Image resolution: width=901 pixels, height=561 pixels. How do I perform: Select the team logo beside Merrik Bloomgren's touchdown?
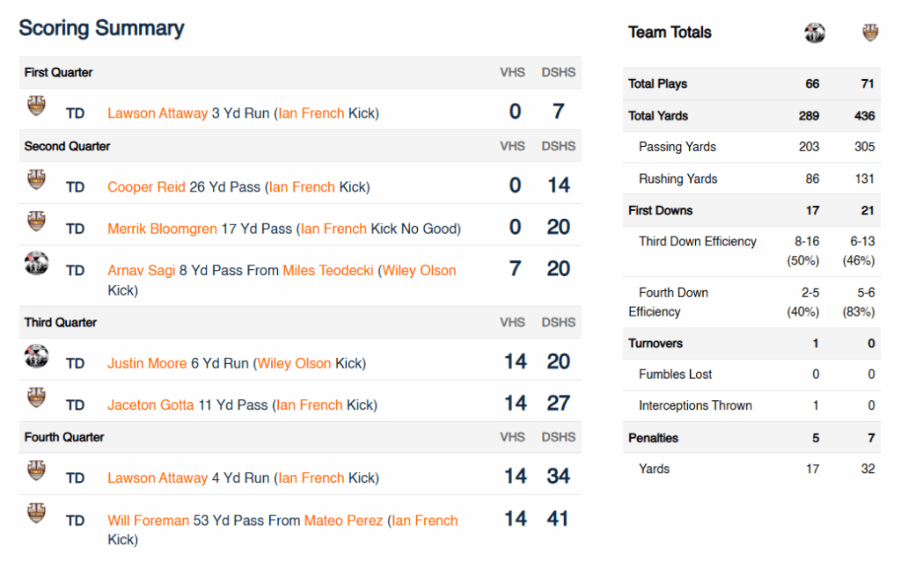(x=36, y=222)
